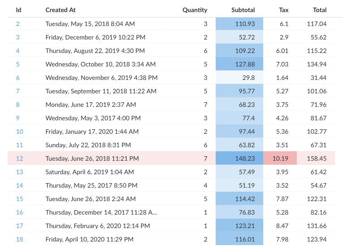The image size is (343, 246).
Task: Select Subtotal cell 77.4
Action: pyautogui.click(x=239, y=118)
